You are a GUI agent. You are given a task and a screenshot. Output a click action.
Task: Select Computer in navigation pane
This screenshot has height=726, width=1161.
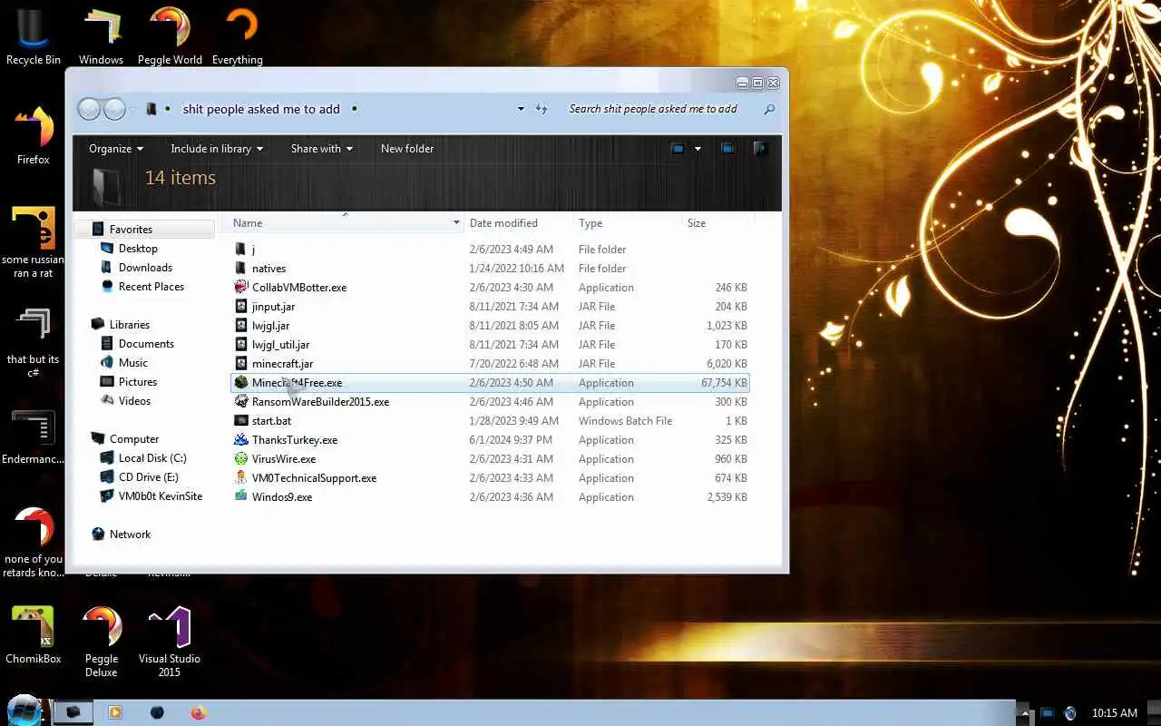pos(134,439)
